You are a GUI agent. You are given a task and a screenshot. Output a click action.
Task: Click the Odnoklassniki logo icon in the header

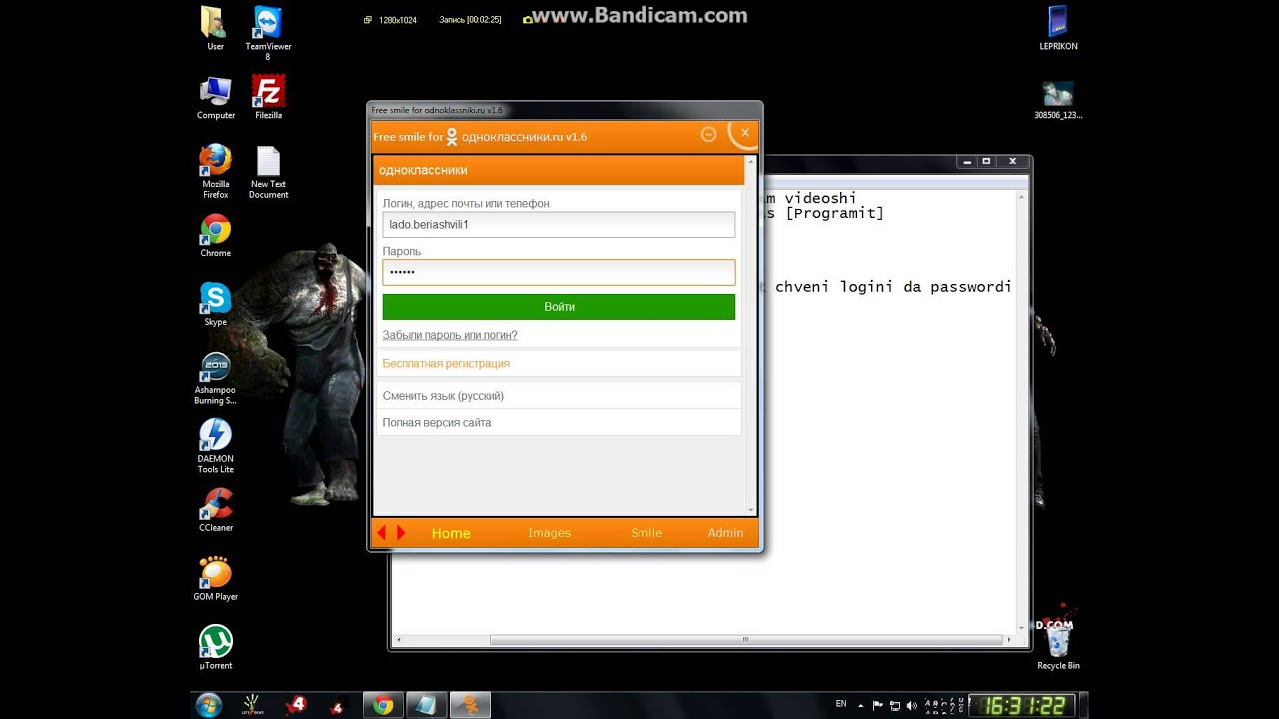(452, 137)
